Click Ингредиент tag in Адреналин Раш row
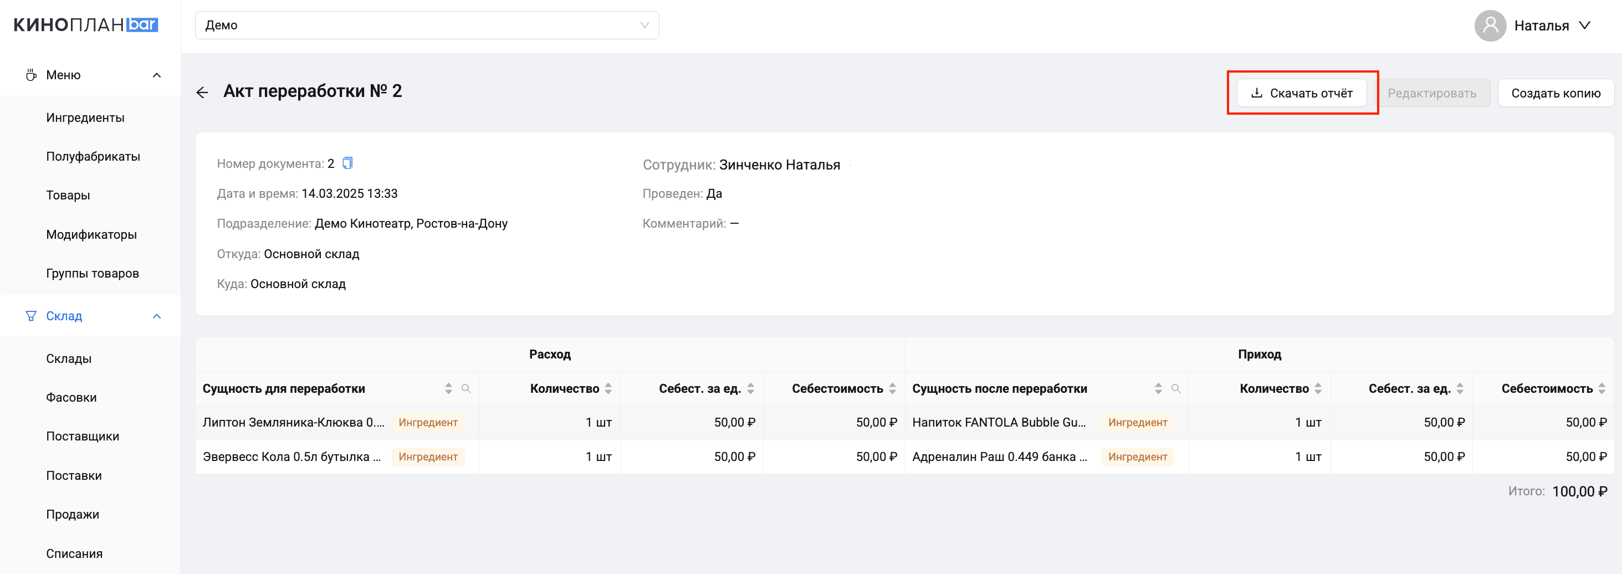 [x=1138, y=457]
